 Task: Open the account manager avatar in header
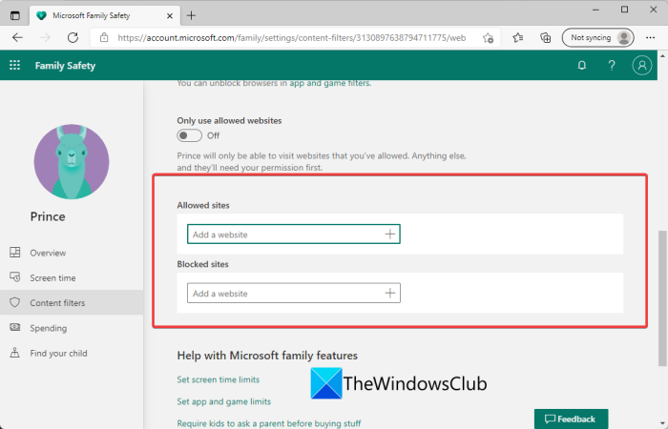641,65
